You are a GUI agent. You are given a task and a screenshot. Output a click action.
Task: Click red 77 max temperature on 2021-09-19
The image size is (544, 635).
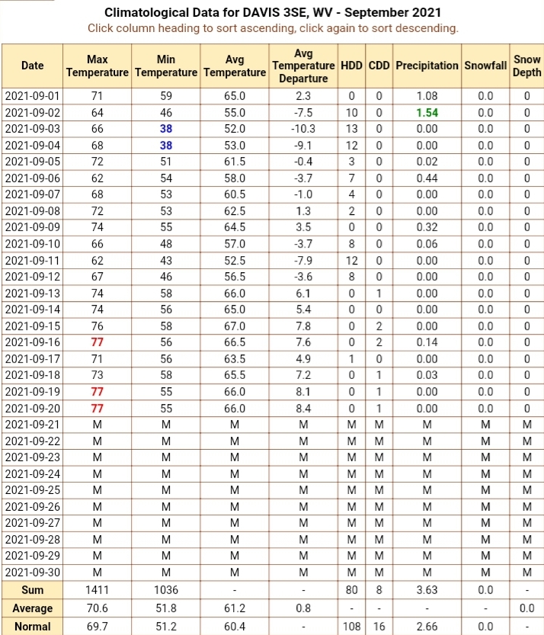coord(98,392)
